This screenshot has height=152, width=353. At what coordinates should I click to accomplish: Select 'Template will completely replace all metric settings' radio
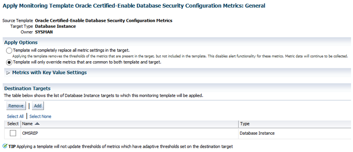[9, 50]
